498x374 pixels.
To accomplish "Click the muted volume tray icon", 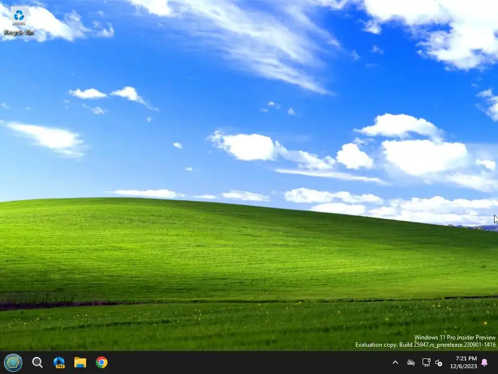I will [x=439, y=363].
